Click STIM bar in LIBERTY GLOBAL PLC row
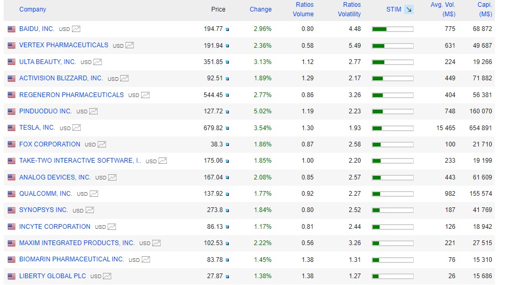506x285 pixels. 393,276
